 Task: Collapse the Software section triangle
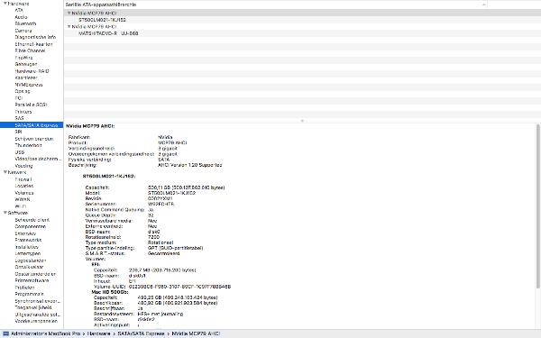5,213
